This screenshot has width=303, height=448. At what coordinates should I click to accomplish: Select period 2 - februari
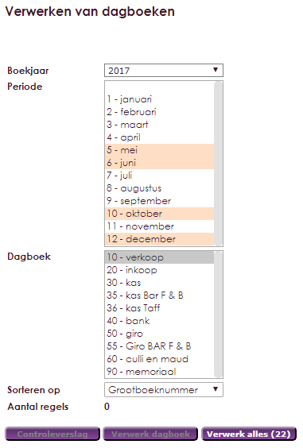pyautogui.click(x=159, y=112)
